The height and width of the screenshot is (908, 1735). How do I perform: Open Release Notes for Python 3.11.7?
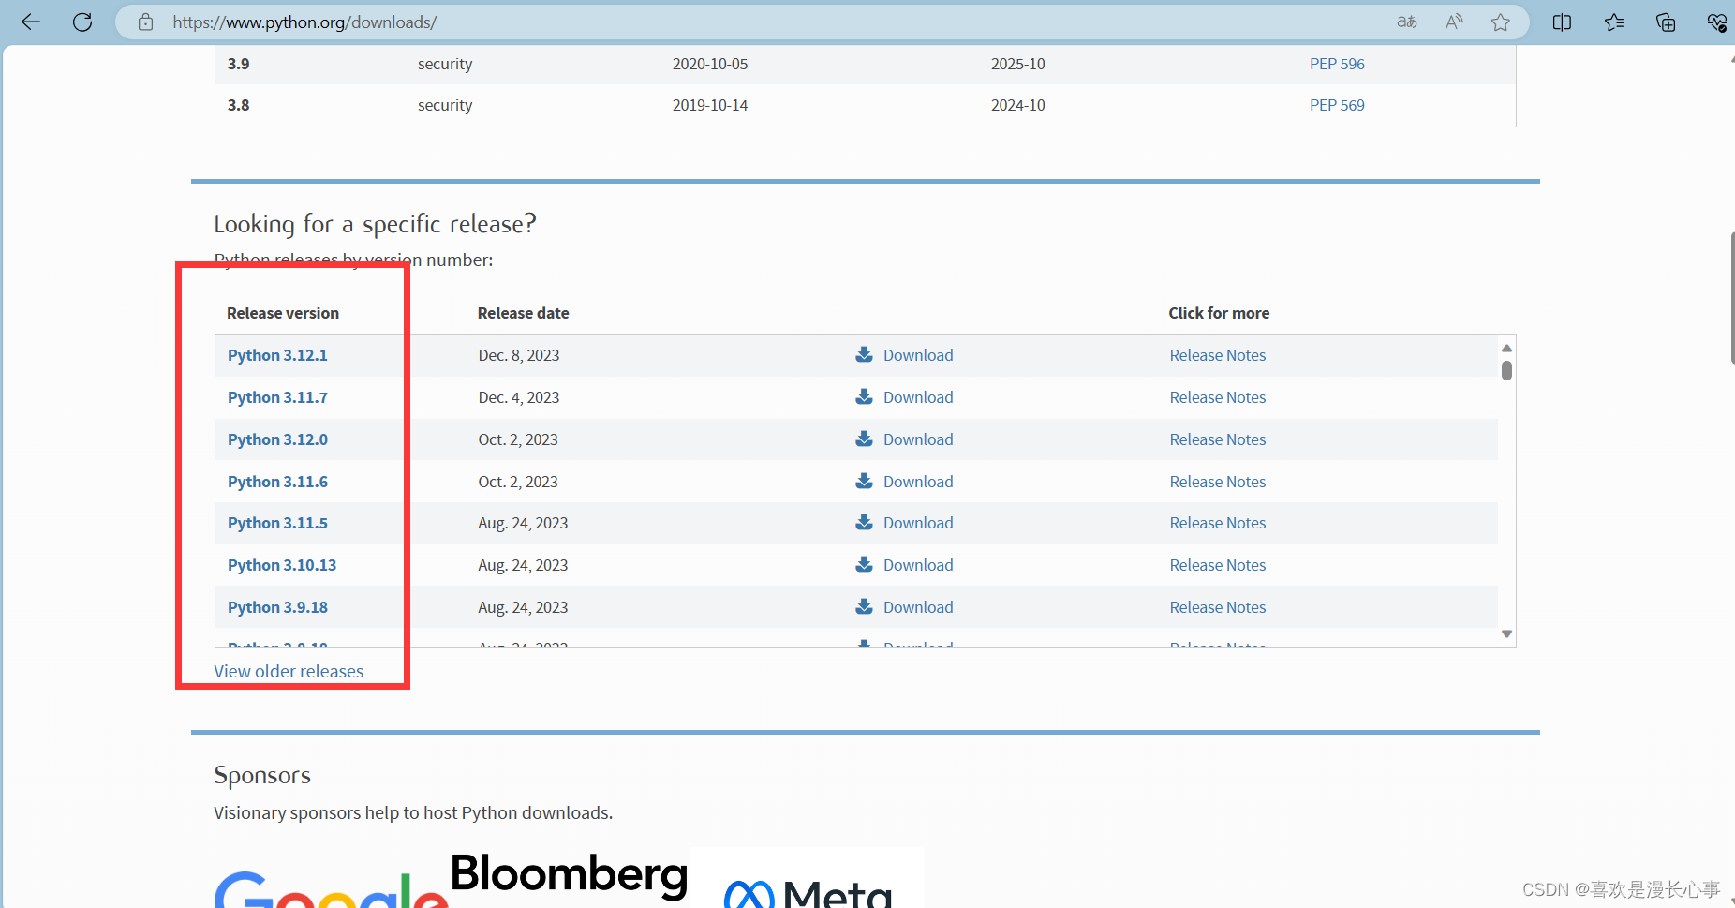(x=1217, y=397)
